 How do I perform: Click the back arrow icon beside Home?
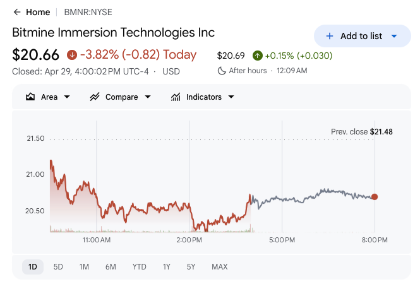[17, 12]
